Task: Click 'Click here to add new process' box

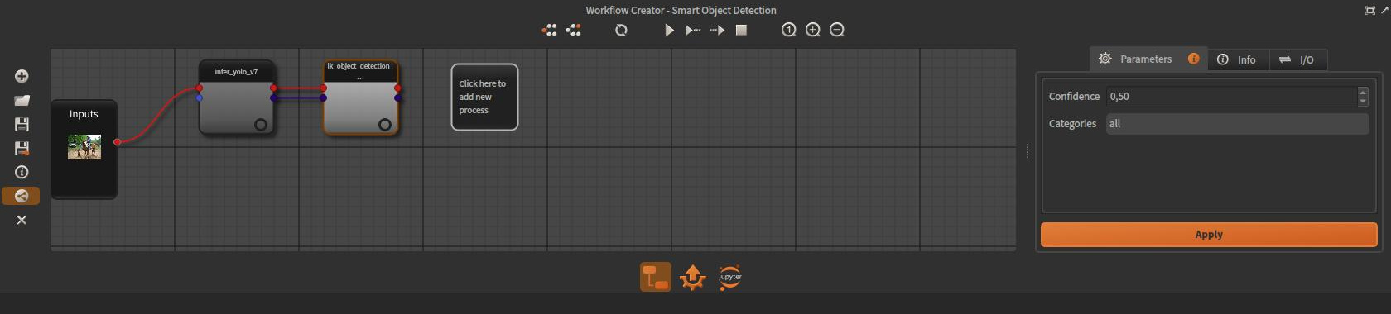Action: (484, 97)
